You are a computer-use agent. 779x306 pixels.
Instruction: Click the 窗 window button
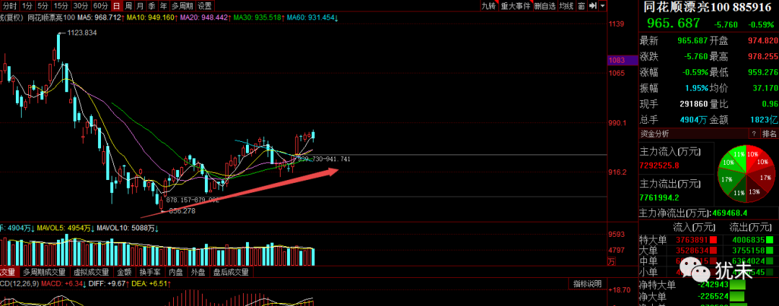pyautogui.click(x=581, y=6)
